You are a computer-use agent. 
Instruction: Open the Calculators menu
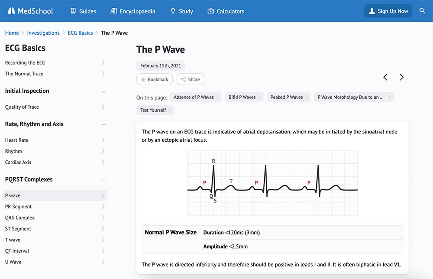point(226,11)
